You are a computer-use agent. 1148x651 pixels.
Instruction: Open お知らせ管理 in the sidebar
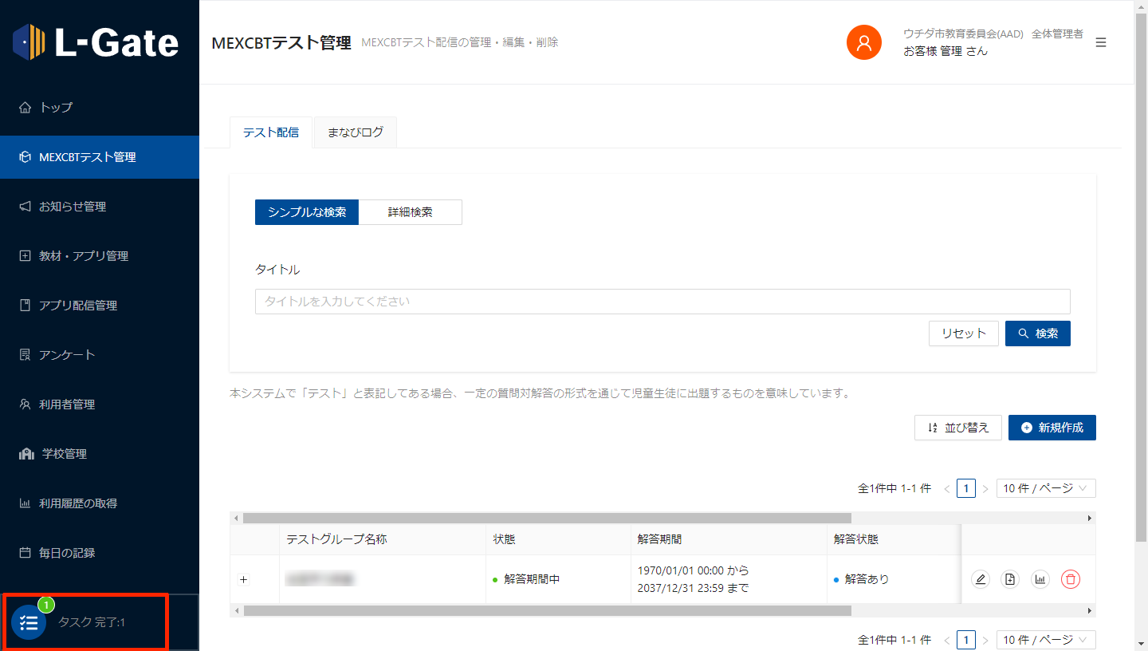73,207
